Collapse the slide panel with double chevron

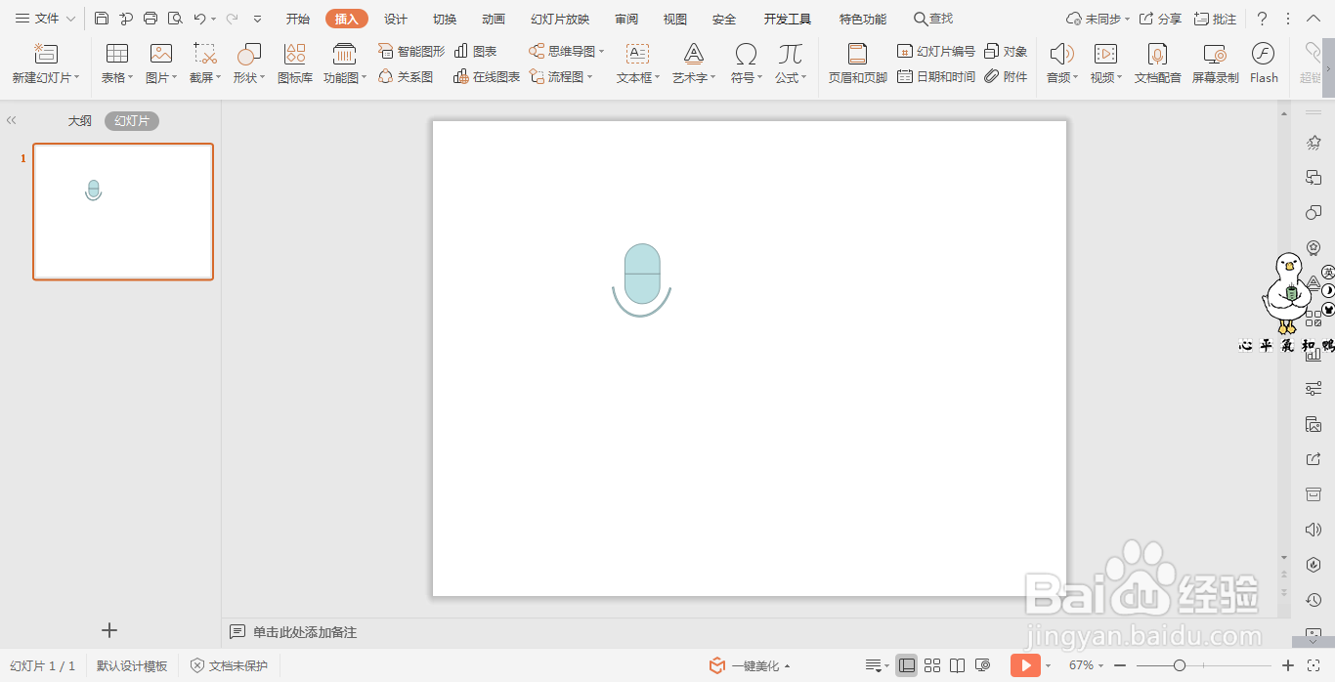pyautogui.click(x=12, y=120)
